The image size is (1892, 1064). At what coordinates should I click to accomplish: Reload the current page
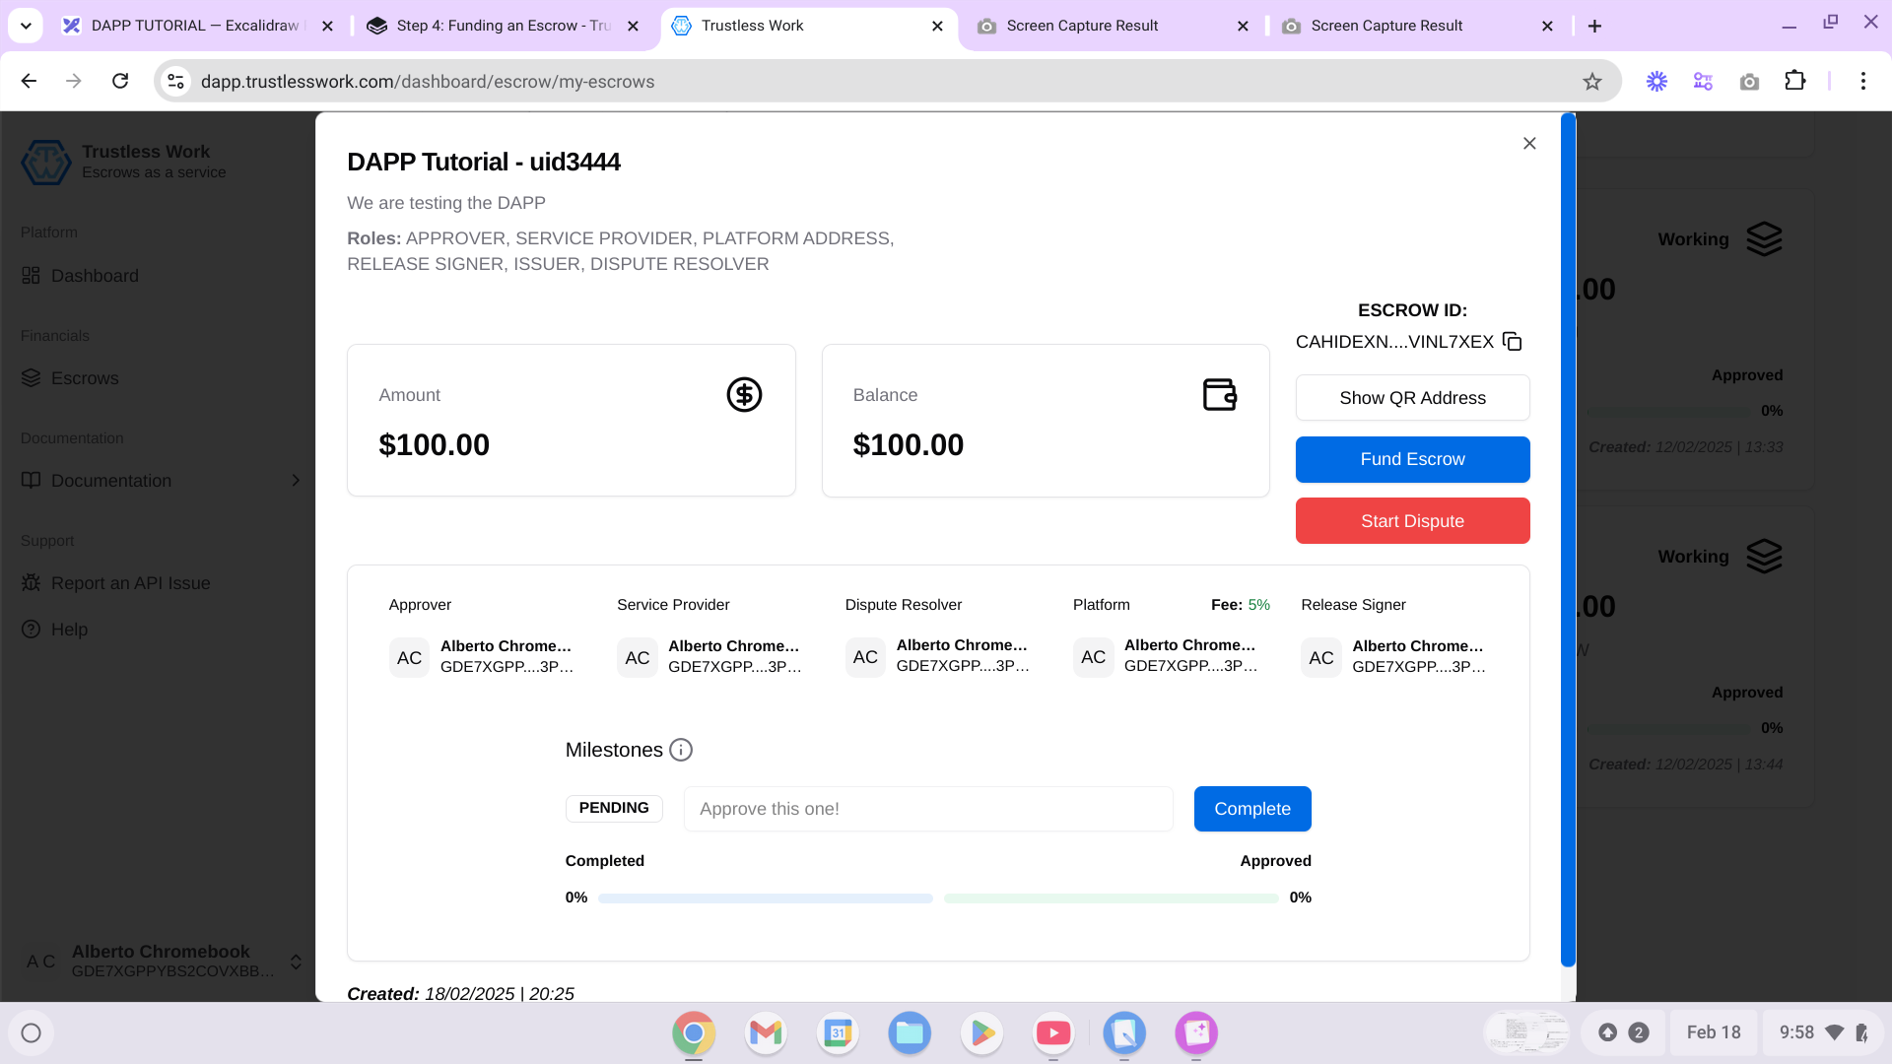pyautogui.click(x=120, y=82)
